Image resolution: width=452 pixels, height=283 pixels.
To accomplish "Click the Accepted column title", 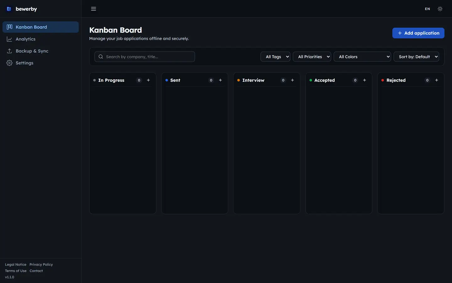I will click(x=325, y=80).
